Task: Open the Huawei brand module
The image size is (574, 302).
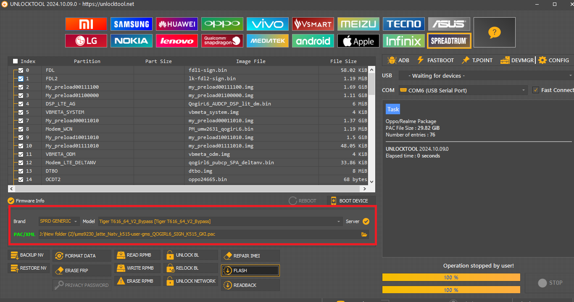Action: tap(176, 24)
